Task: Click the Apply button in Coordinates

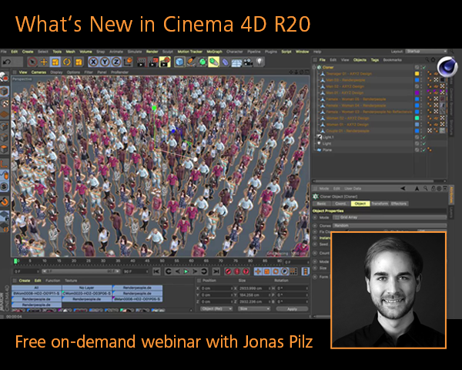Action: 292,309
